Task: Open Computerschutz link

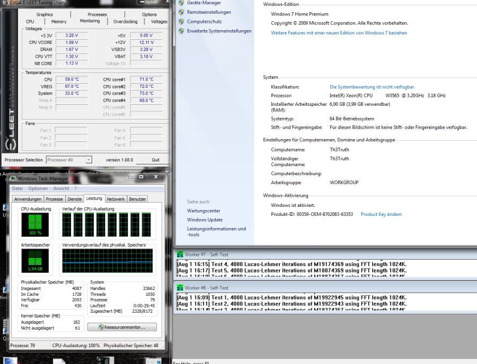Action: [205, 22]
